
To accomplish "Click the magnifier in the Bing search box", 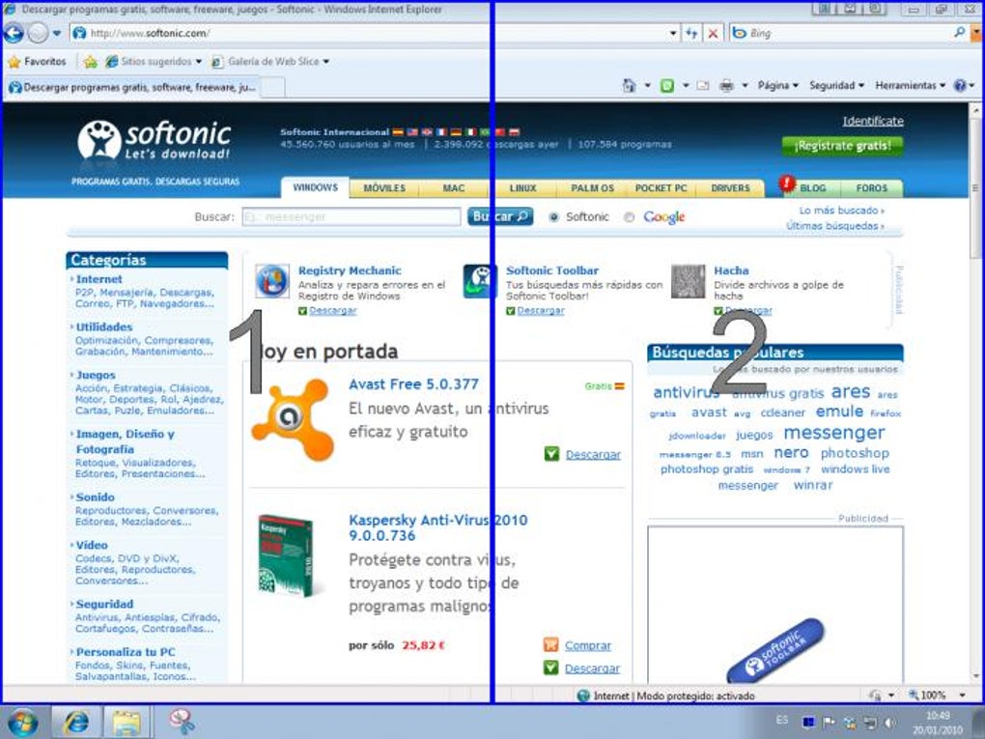I will point(959,33).
